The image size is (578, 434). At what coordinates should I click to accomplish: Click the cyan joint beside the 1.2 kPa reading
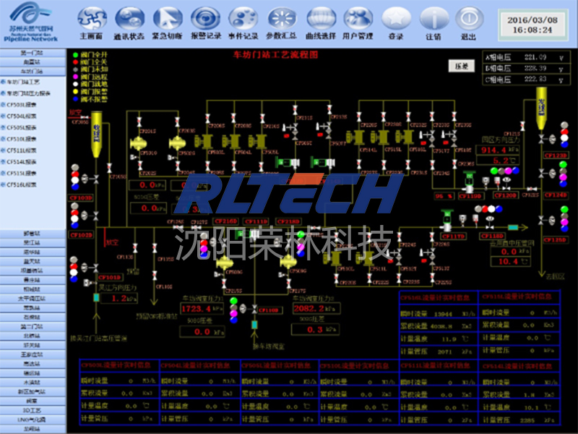point(96,297)
